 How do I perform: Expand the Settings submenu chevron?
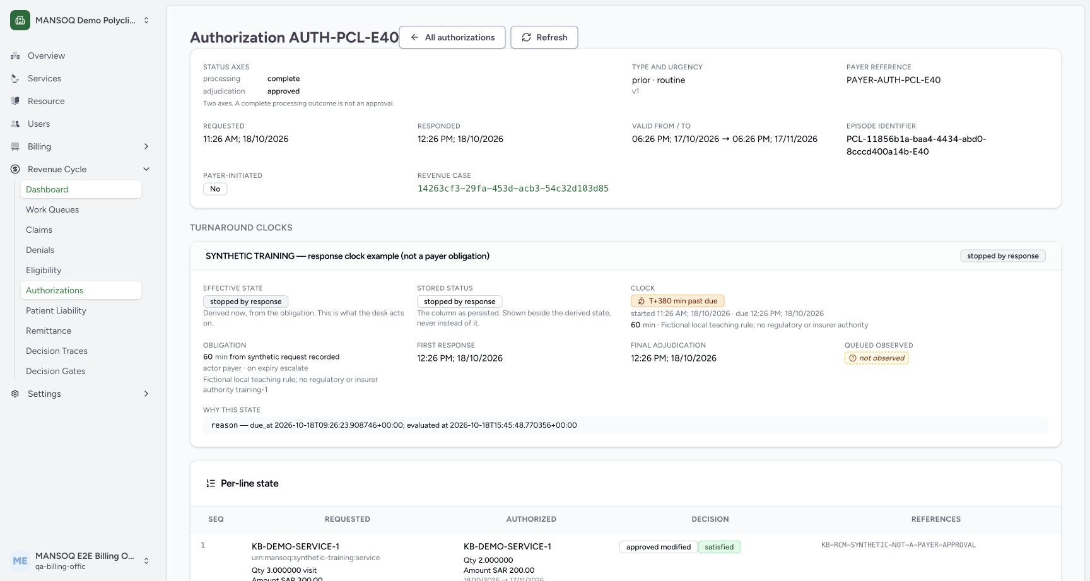(x=146, y=394)
